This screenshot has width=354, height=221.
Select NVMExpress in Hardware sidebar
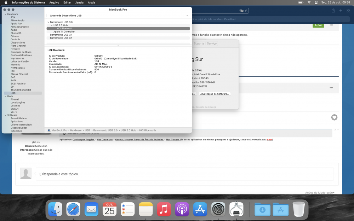pos(18,68)
